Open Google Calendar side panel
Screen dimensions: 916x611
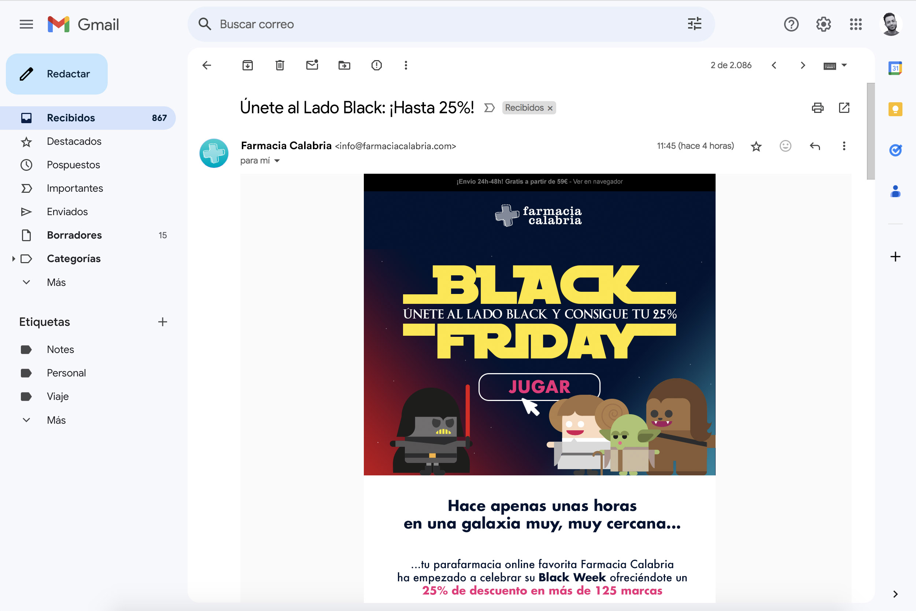pyautogui.click(x=895, y=68)
